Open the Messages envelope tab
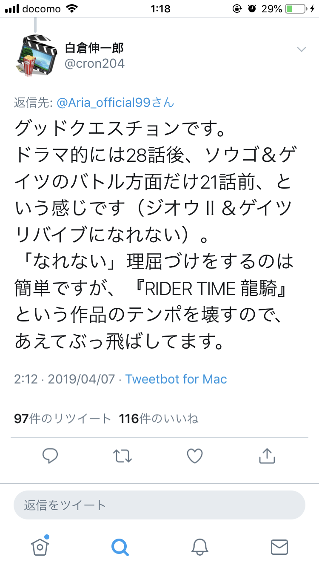The image size is (319, 568). tap(279, 546)
